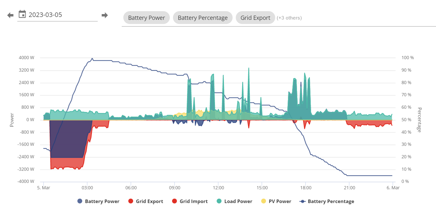Select the Battery Power chip

(x=146, y=18)
